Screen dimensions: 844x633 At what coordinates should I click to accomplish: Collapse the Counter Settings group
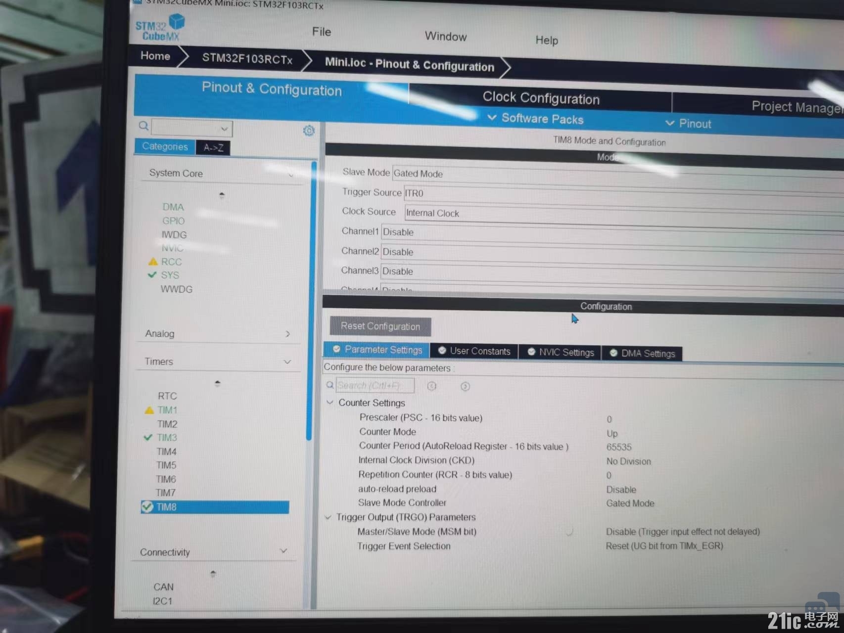[330, 403]
